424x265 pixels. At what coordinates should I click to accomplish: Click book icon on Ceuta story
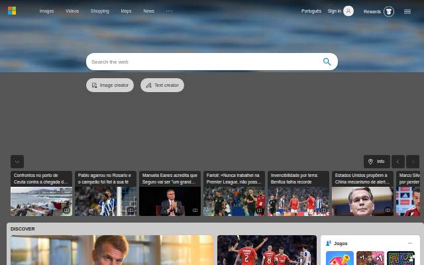tap(66, 210)
